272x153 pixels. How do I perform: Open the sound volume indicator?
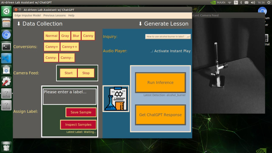[253, 3]
